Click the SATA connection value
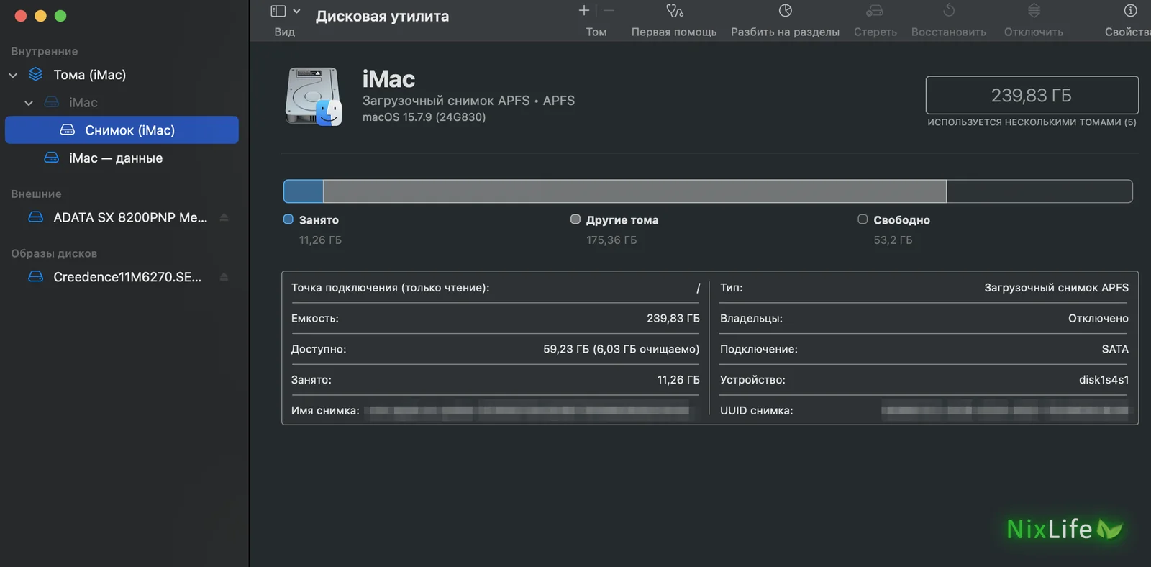This screenshot has width=1151, height=567. pyautogui.click(x=1115, y=349)
